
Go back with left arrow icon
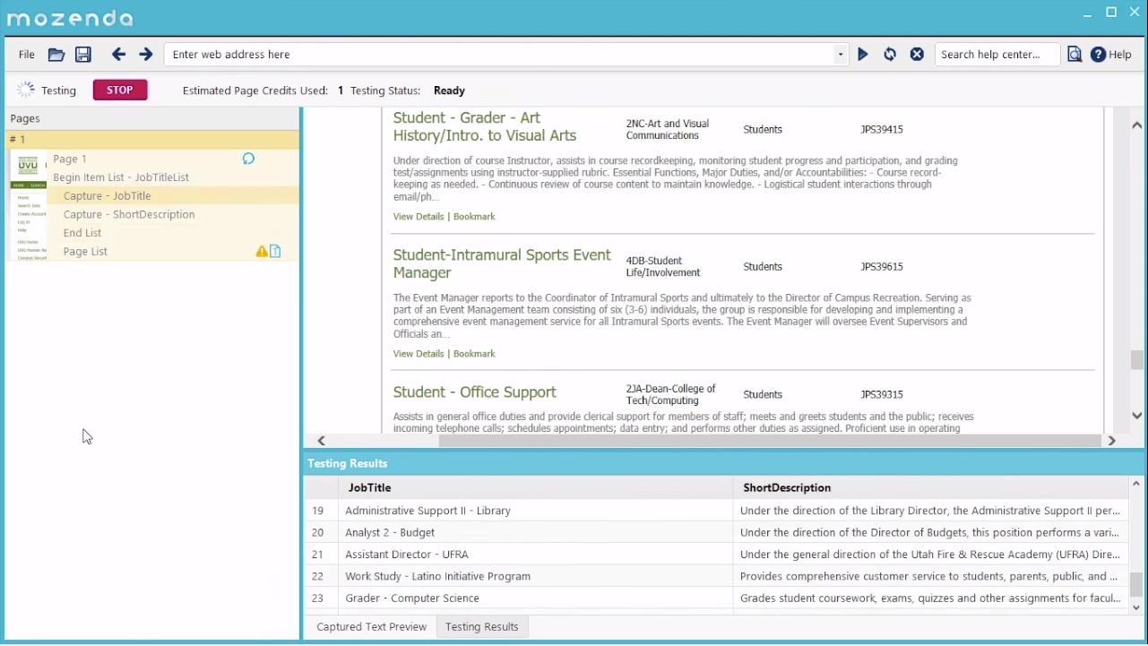[x=118, y=55]
